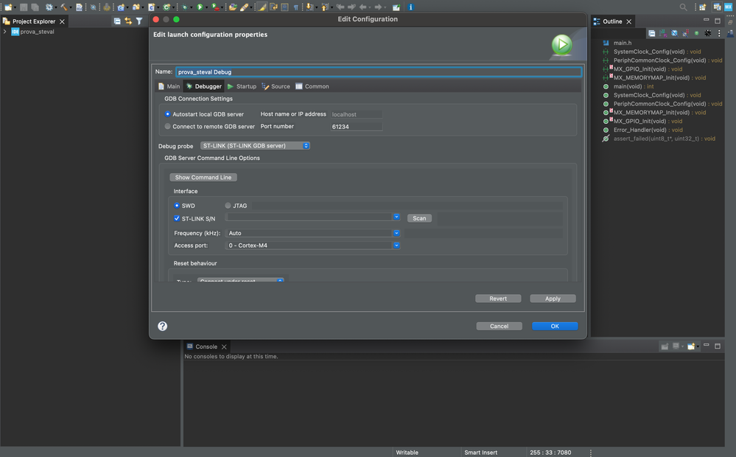Click the Debug bug icon in toolbar

pos(185,7)
